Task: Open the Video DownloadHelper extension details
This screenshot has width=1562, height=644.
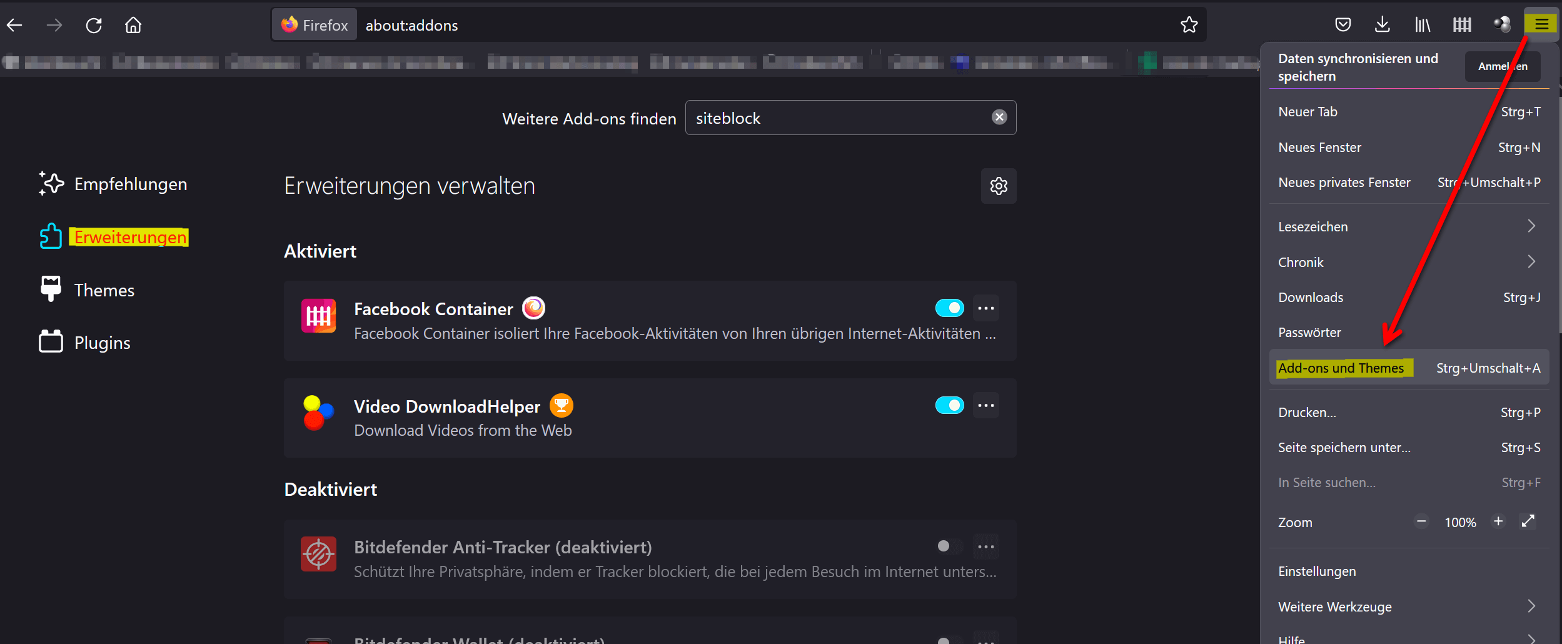Action: tap(650, 418)
